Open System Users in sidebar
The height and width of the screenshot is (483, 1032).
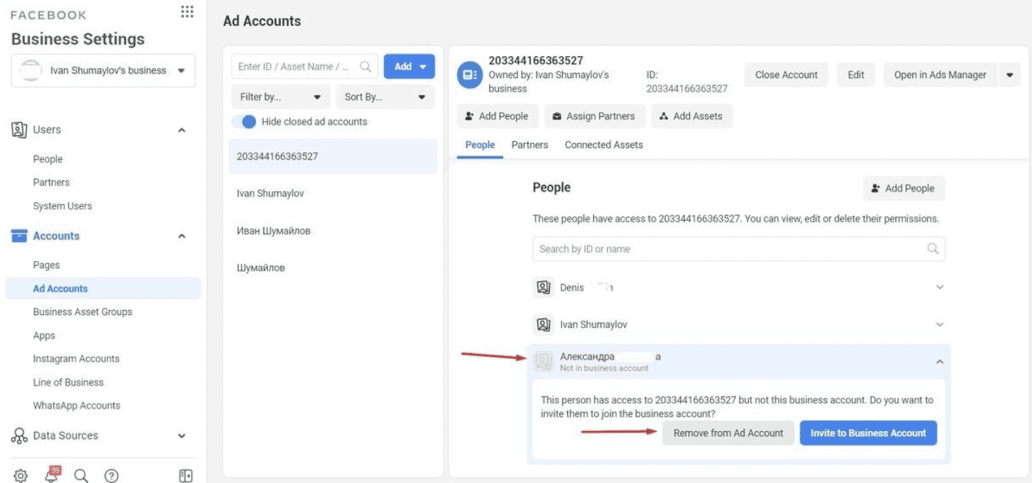(x=63, y=206)
